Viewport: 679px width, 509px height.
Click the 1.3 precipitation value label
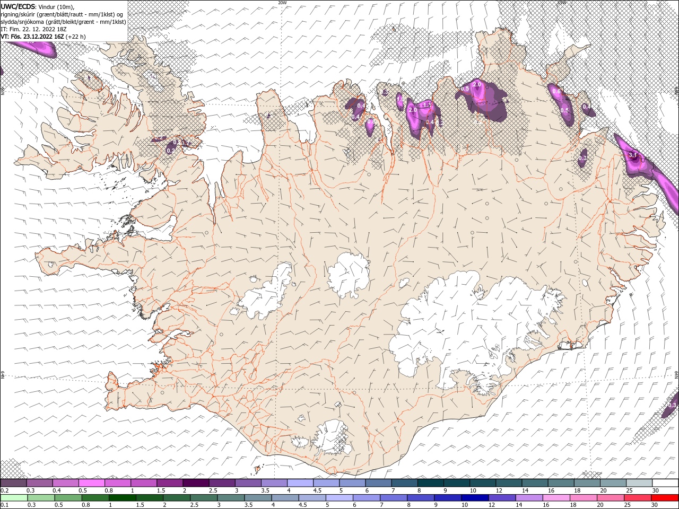point(427,105)
